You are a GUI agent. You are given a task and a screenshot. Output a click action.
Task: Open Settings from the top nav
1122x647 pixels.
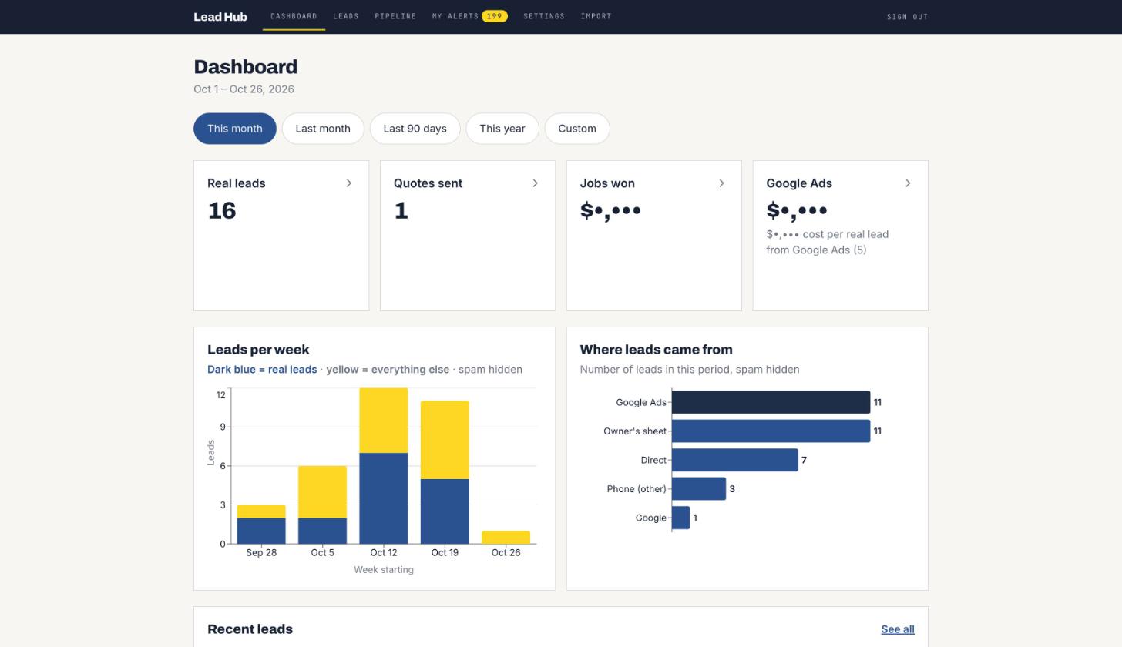coord(544,16)
